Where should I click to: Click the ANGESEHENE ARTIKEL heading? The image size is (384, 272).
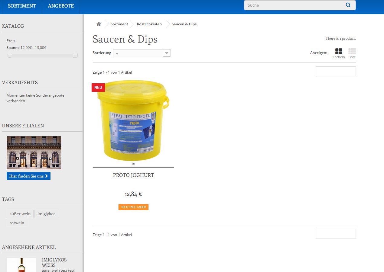click(x=29, y=247)
